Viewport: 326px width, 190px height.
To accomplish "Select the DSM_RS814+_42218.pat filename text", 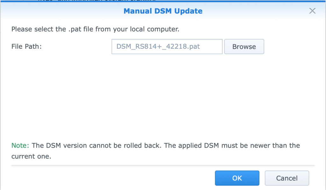I will pos(158,46).
